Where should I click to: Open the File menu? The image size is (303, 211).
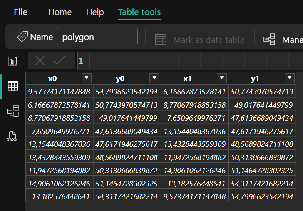pyautogui.click(x=20, y=12)
